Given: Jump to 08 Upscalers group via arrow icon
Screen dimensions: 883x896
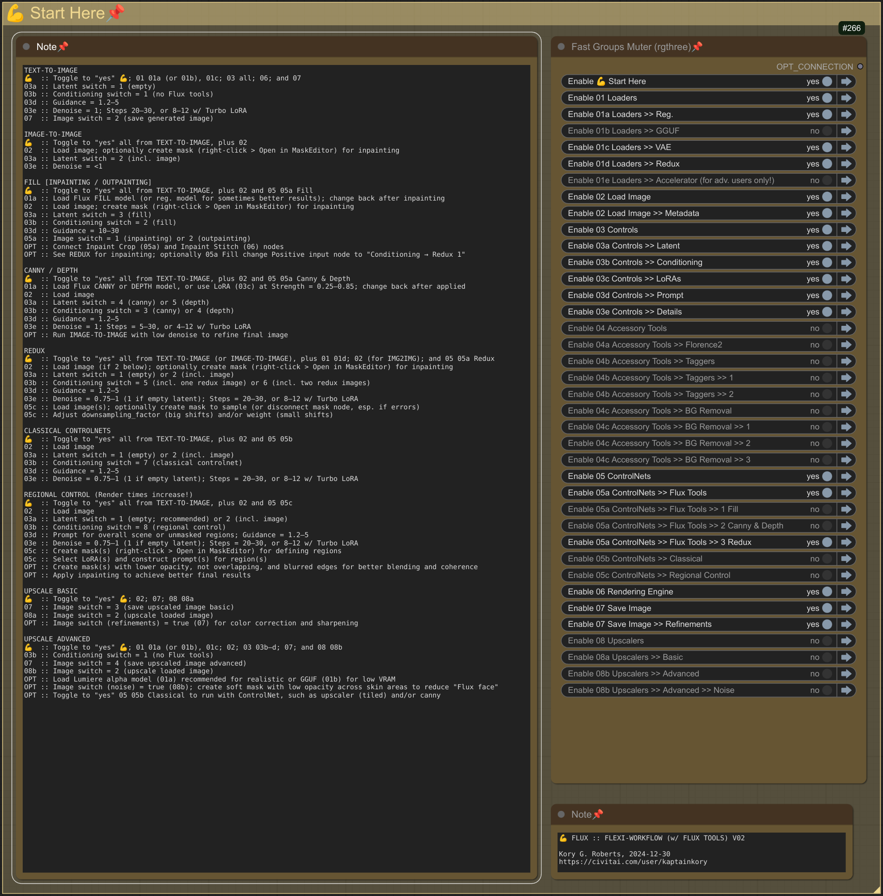Looking at the screenshot, I should (846, 641).
